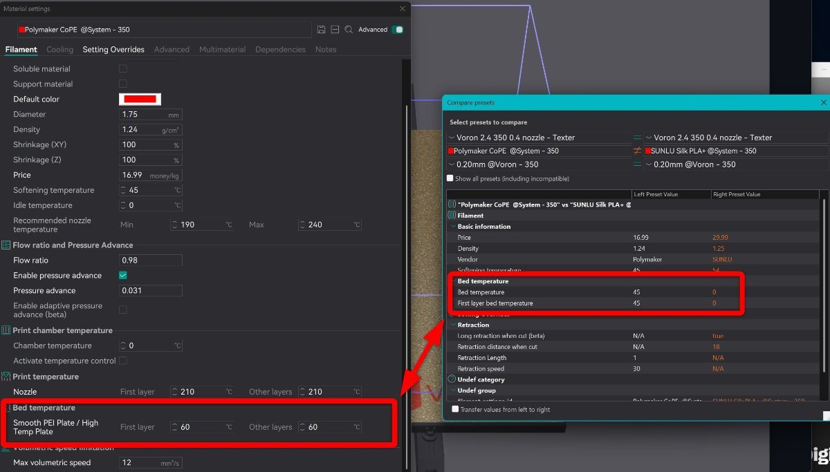The height and width of the screenshot is (472, 830).
Task: Toggle the Advanced mode switch
Action: tap(398, 30)
